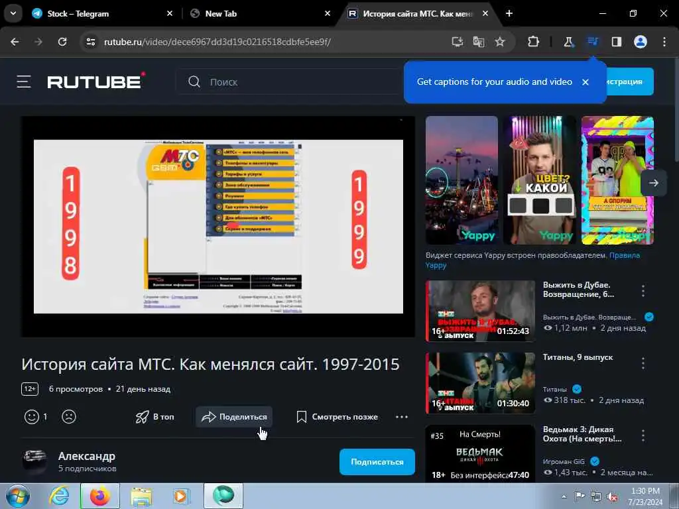Screen dimensions: 679x509
Task: Open the Игроман GIG channel
Action: click(564, 461)
